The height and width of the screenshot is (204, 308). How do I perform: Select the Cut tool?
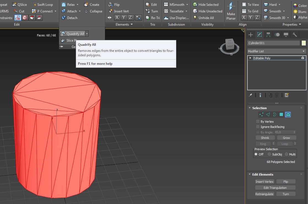click(x=19, y=11)
